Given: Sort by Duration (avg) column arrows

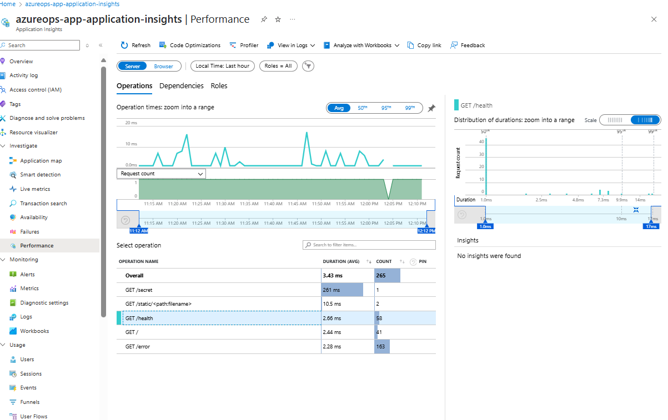Looking at the screenshot, I should pyautogui.click(x=369, y=261).
